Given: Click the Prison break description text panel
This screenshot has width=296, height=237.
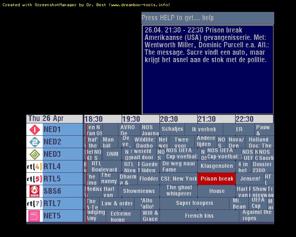Looking at the screenshot, I should 208,70.
